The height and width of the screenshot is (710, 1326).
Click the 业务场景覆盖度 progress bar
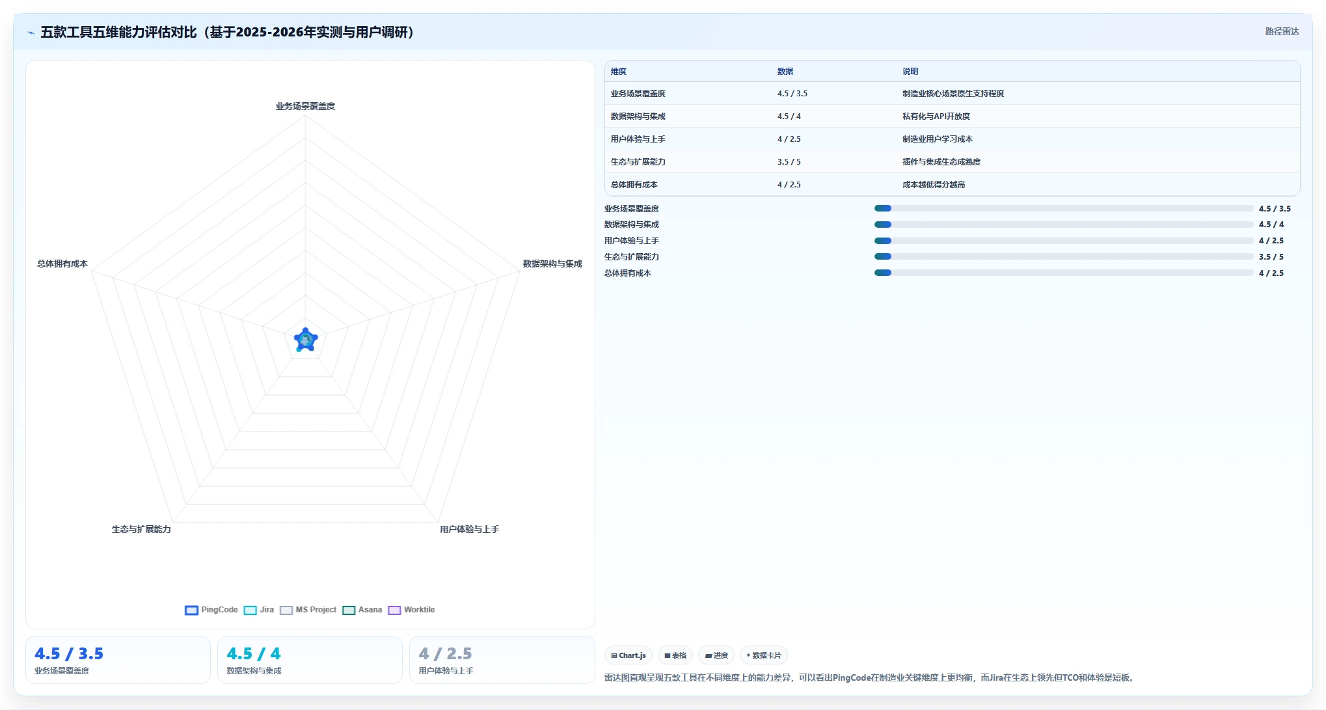coord(1064,208)
